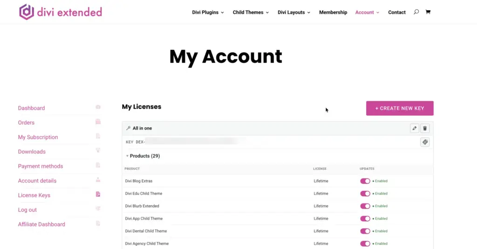Click the License Keys sidebar icon
Image resolution: width=477 pixels, height=249 pixels.
(98, 194)
